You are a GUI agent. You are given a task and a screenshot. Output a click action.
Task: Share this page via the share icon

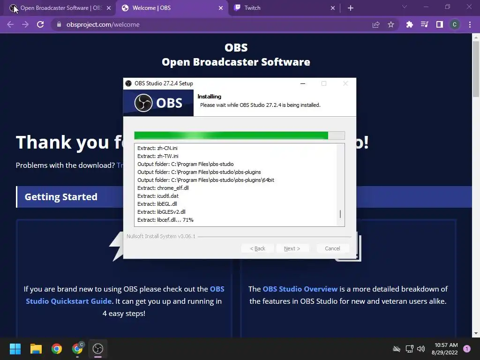point(376,24)
